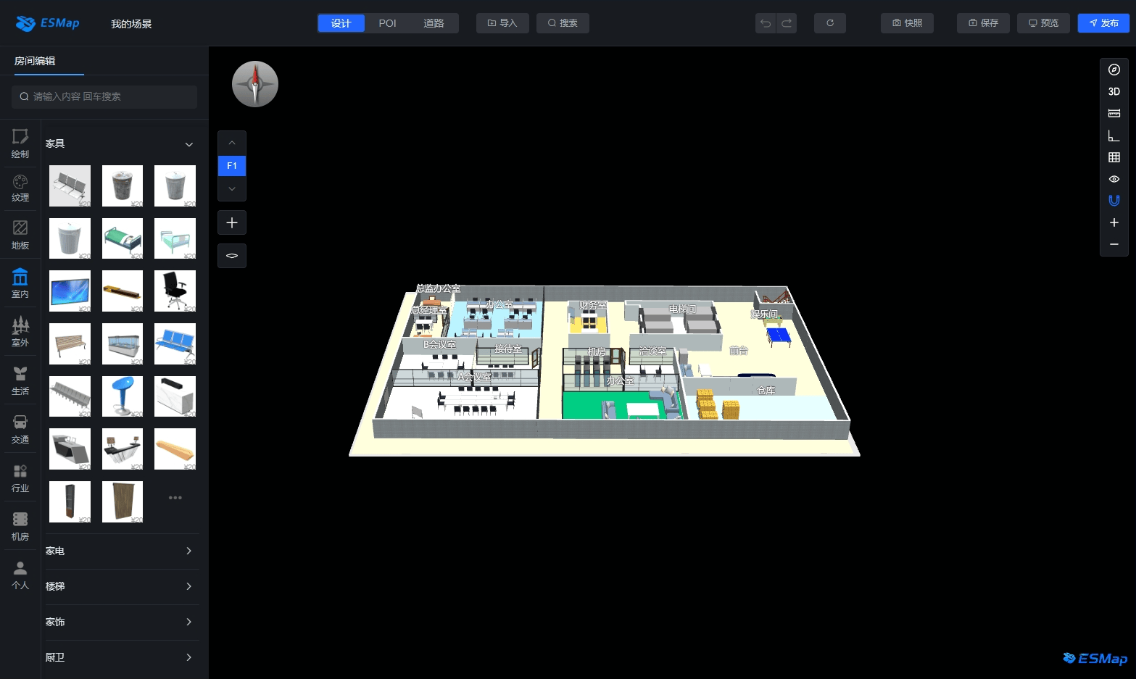Viewport: 1136px width, 679px height.
Task: Click the ruler measure tool icon
Action: pyautogui.click(x=1114, y=113)
